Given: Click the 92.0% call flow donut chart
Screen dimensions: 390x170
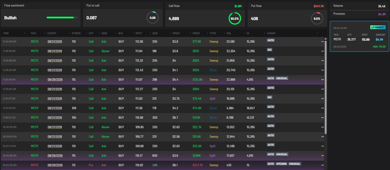Looking at the screenshot, I should pos(235,18).
